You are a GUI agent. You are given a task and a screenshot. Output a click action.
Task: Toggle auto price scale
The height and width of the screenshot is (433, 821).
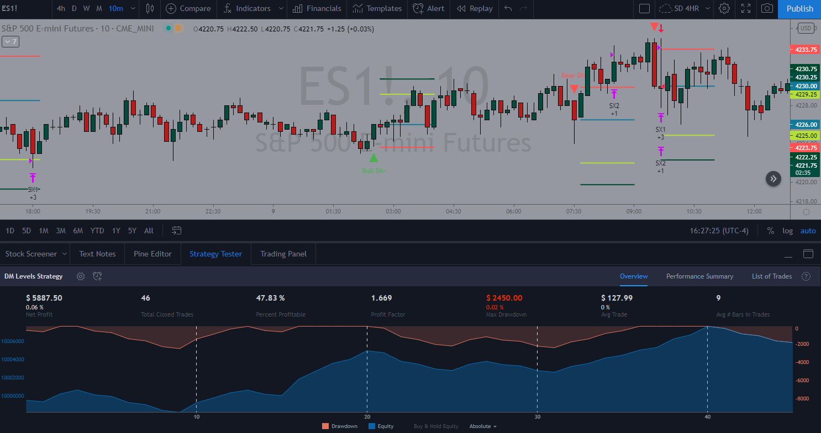coord(808,231)
